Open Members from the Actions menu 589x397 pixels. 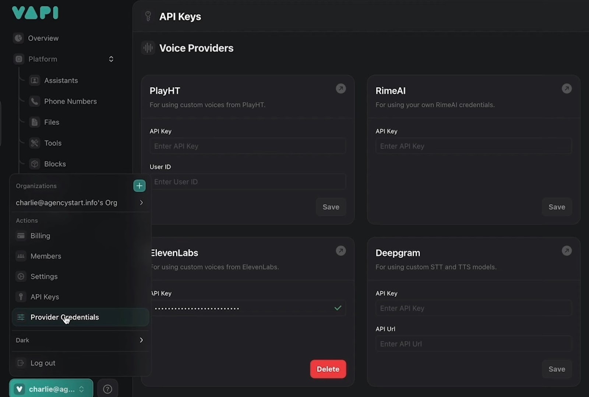80,256
